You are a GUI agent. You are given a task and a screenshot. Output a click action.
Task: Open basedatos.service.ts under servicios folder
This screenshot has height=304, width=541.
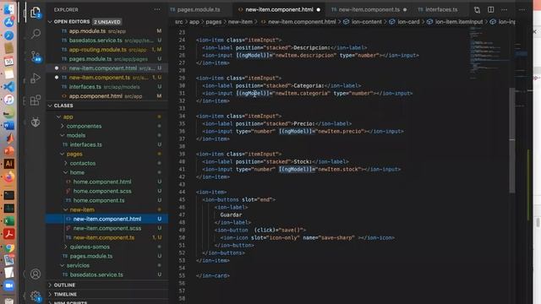107,274
